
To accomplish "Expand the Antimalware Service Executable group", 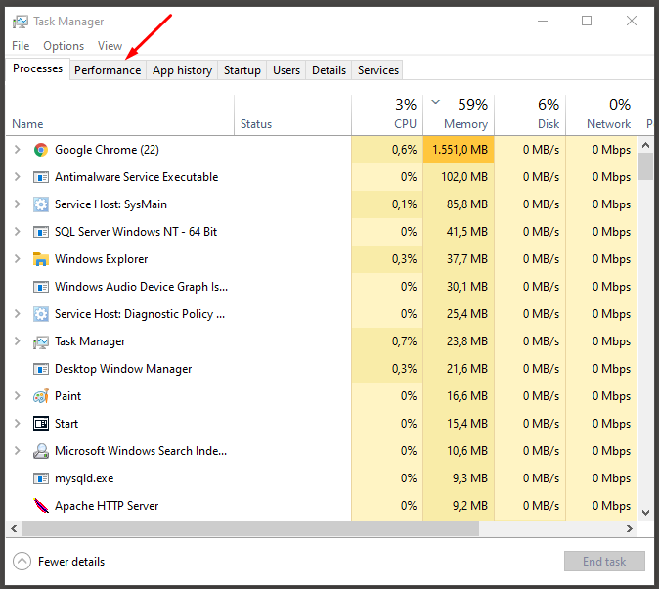I will click(18, 177).
